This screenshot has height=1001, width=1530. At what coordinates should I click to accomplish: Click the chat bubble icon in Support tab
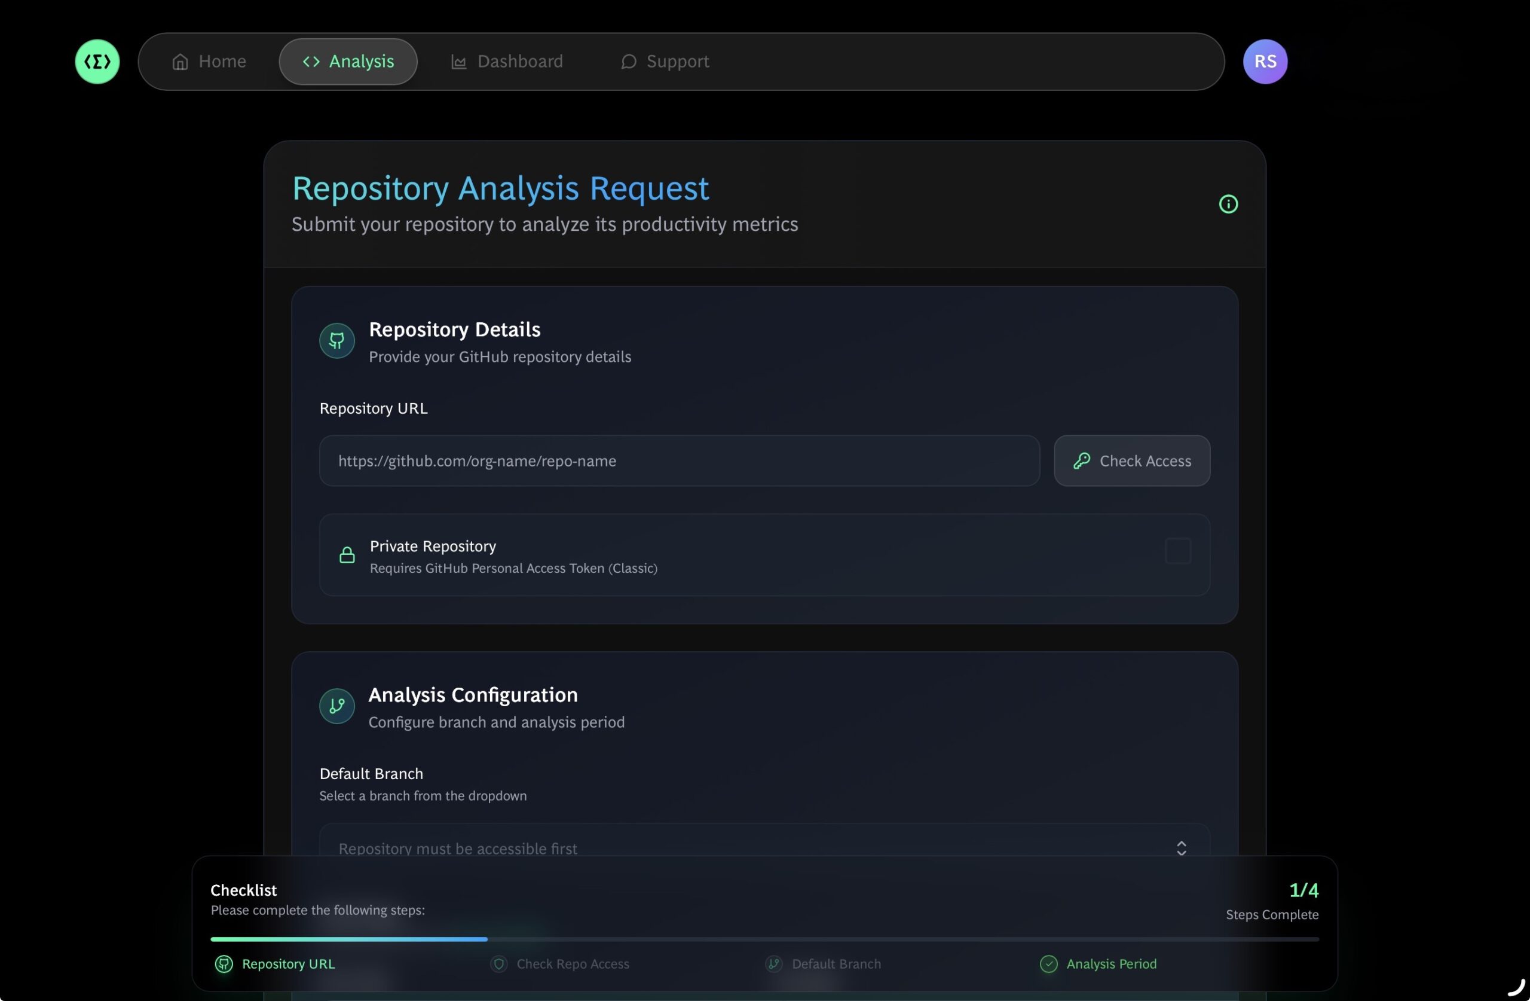[628, 62]
